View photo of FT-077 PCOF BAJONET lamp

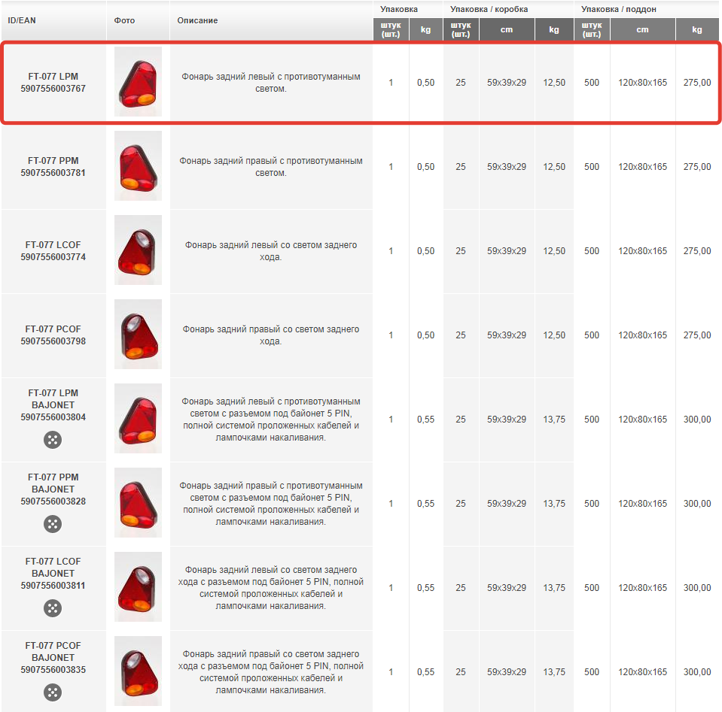click(x=138, y=671)
